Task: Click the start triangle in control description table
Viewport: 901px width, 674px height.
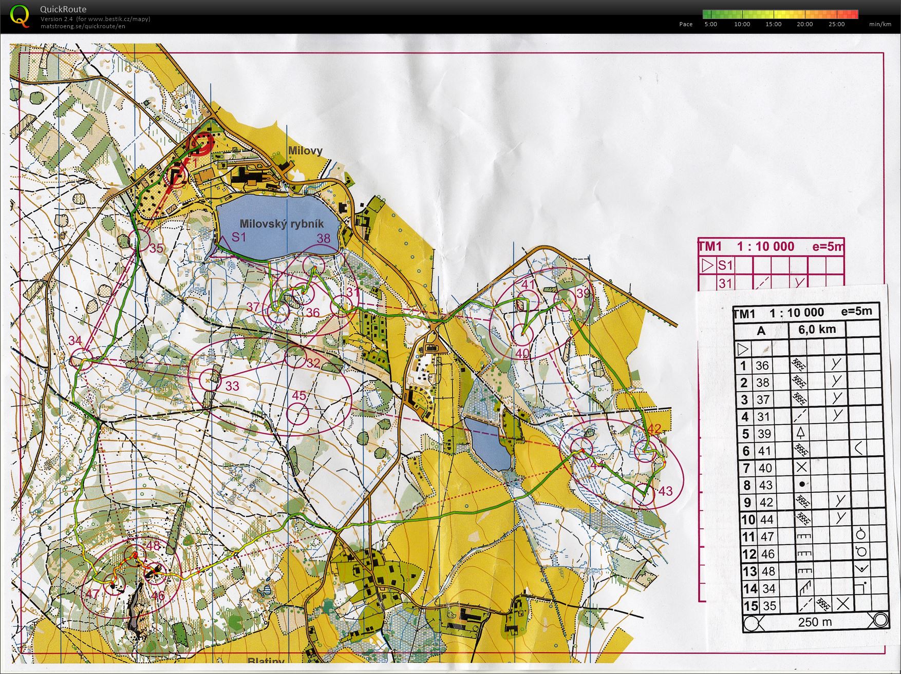Action: [743, 350]
